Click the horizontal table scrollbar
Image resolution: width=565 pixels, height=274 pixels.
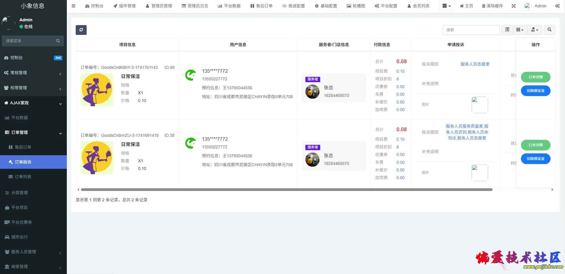286,190
